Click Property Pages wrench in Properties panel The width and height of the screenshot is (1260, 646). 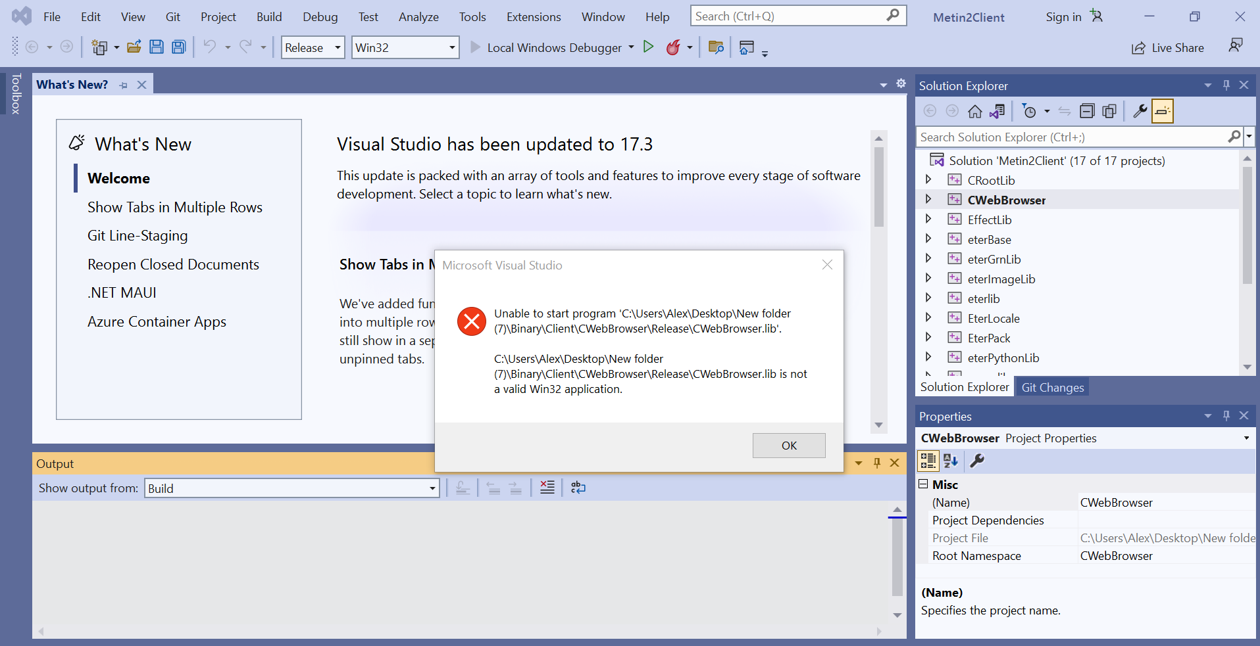(977, 461)
